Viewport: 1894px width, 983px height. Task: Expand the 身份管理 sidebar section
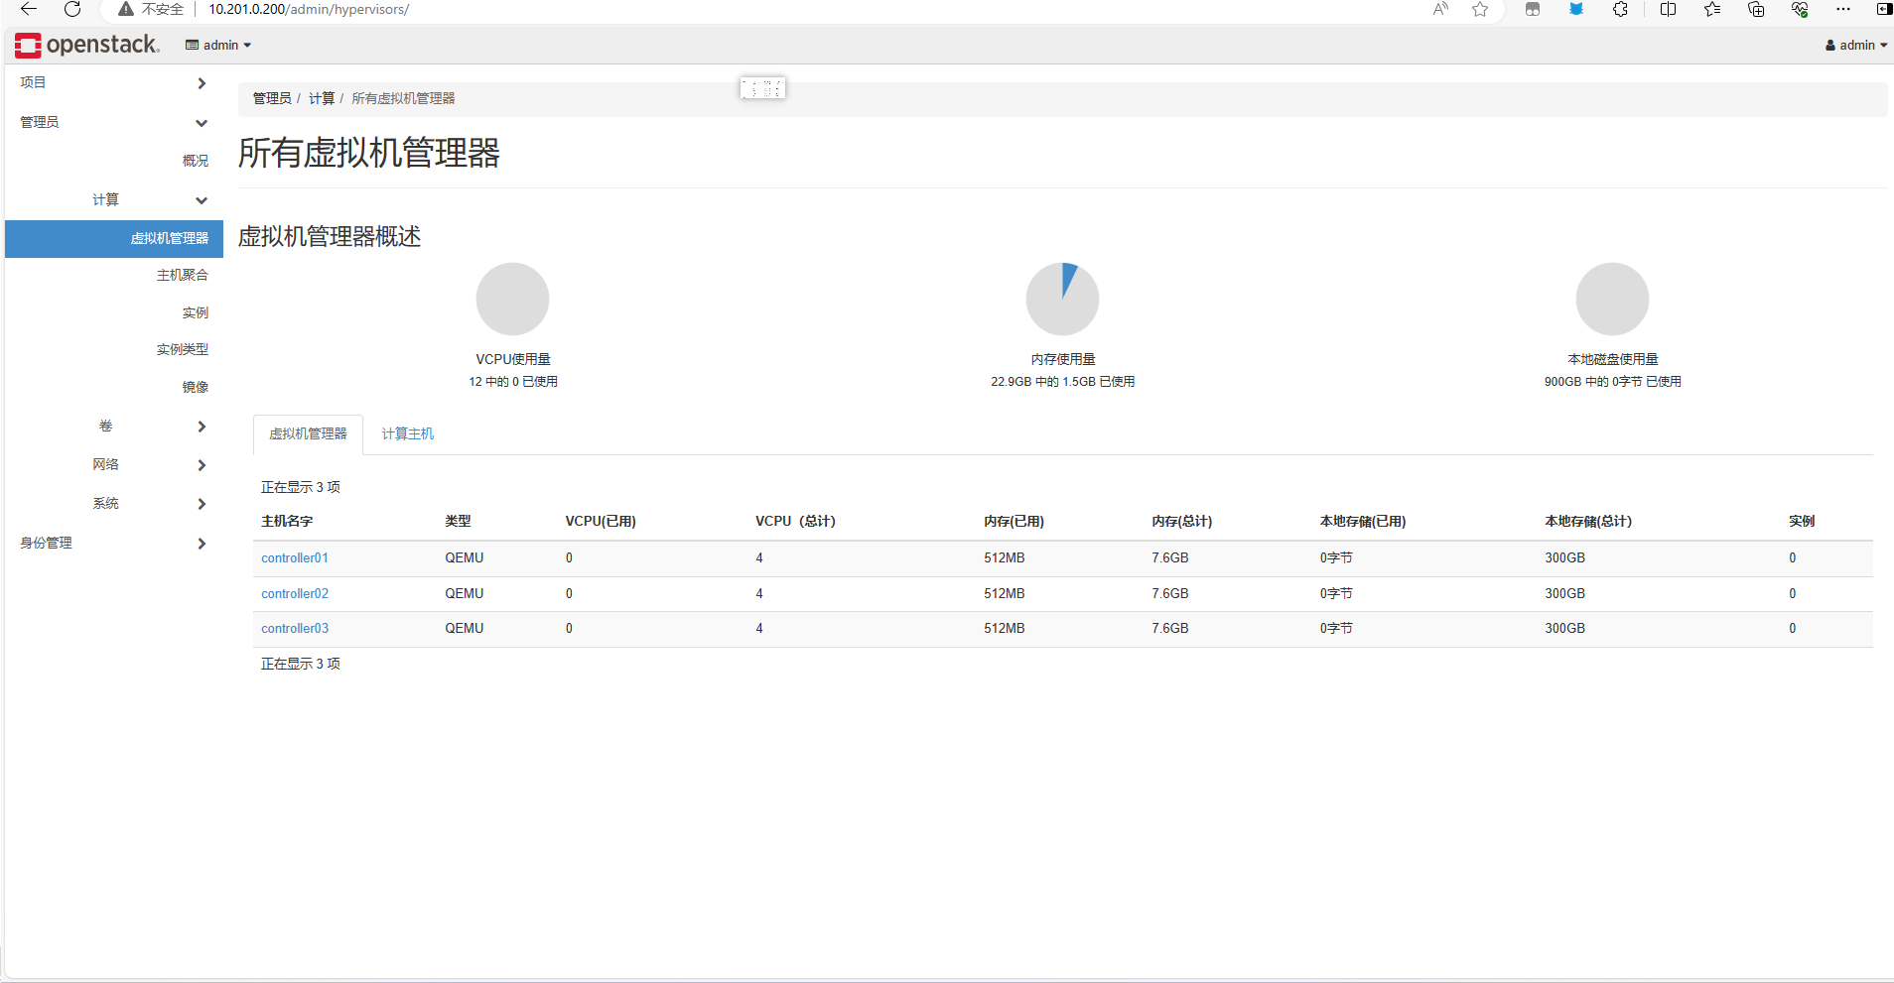point(111,543)
